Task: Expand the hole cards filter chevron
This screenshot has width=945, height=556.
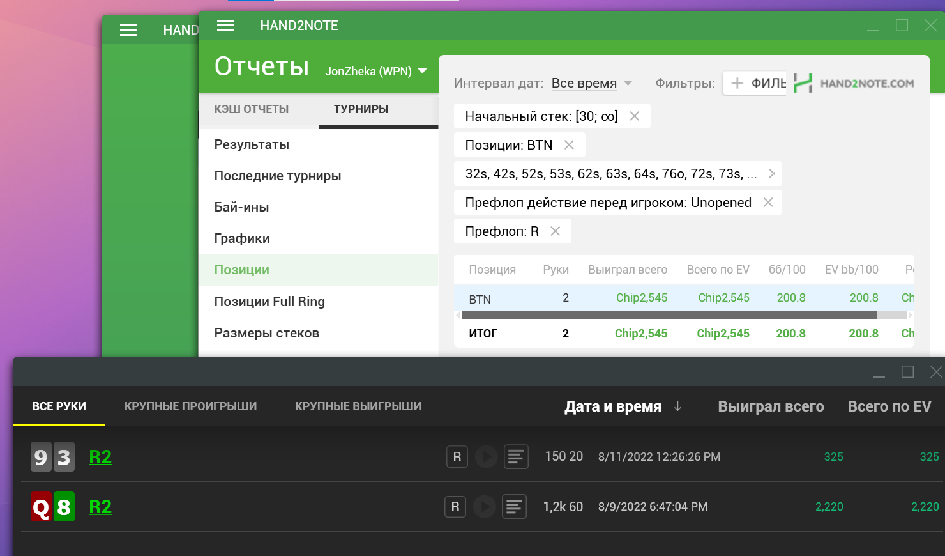Action: [x=771, y=174]
